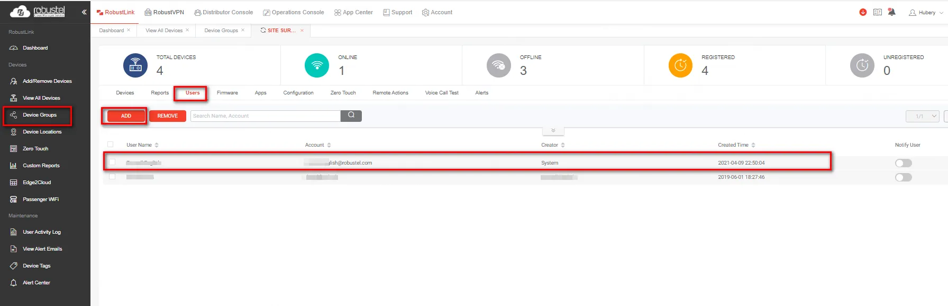948x306 pixels.
Task: Expand the filter panel chevron
Action: click(553, 130)
